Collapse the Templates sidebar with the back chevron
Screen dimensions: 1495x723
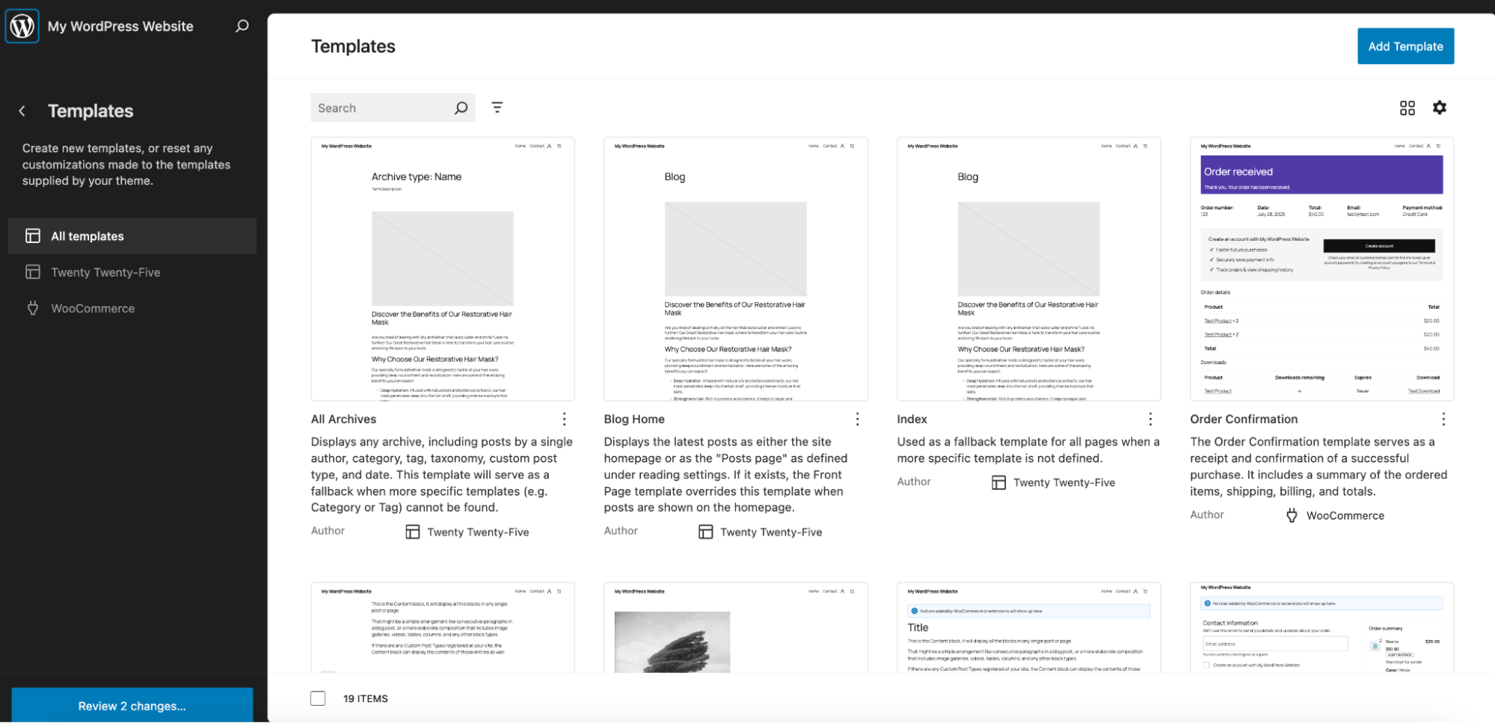click(x=22, y=111)
